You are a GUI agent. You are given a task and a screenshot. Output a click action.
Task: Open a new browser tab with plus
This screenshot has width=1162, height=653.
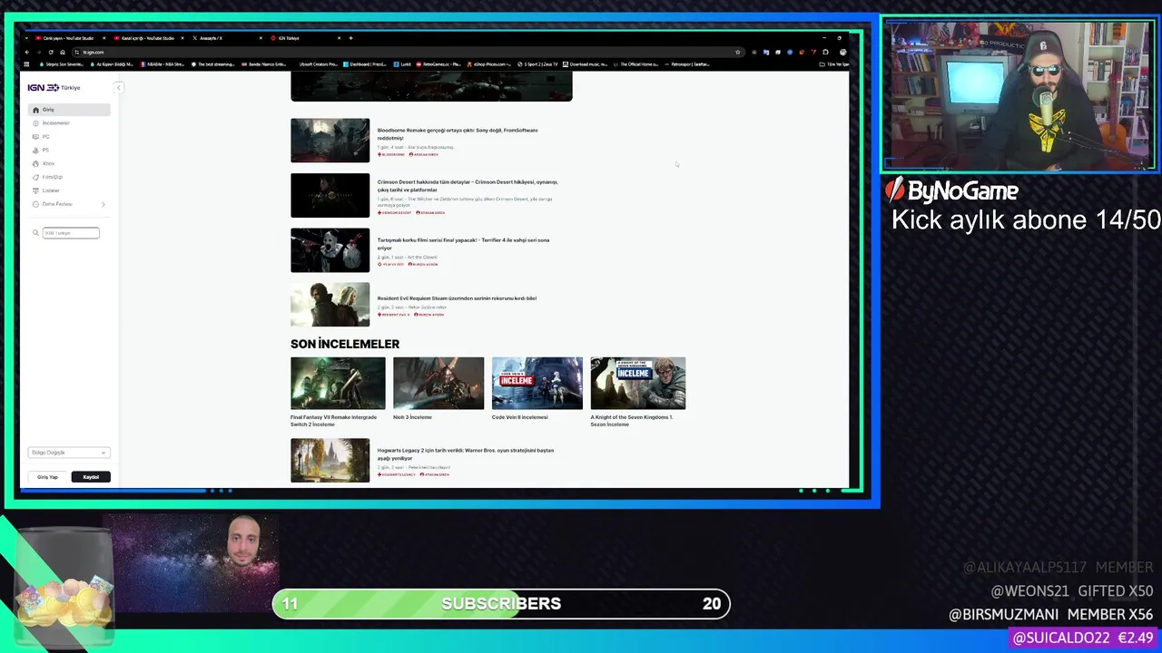pyautogui.click(x=350, y=38)
